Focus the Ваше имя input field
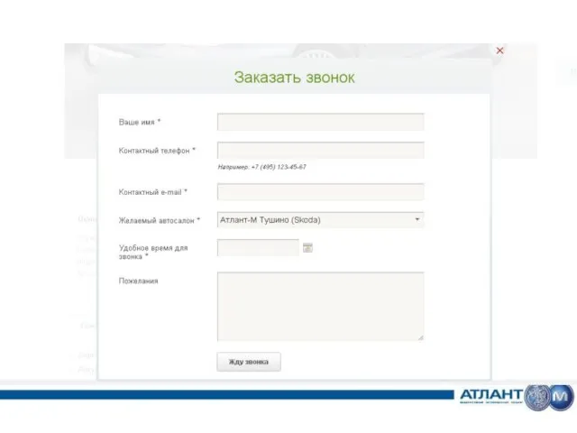 pos(320,122)
